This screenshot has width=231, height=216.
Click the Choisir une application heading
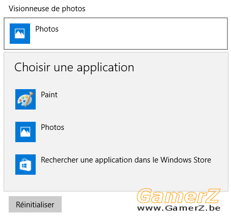click(74, 67)
